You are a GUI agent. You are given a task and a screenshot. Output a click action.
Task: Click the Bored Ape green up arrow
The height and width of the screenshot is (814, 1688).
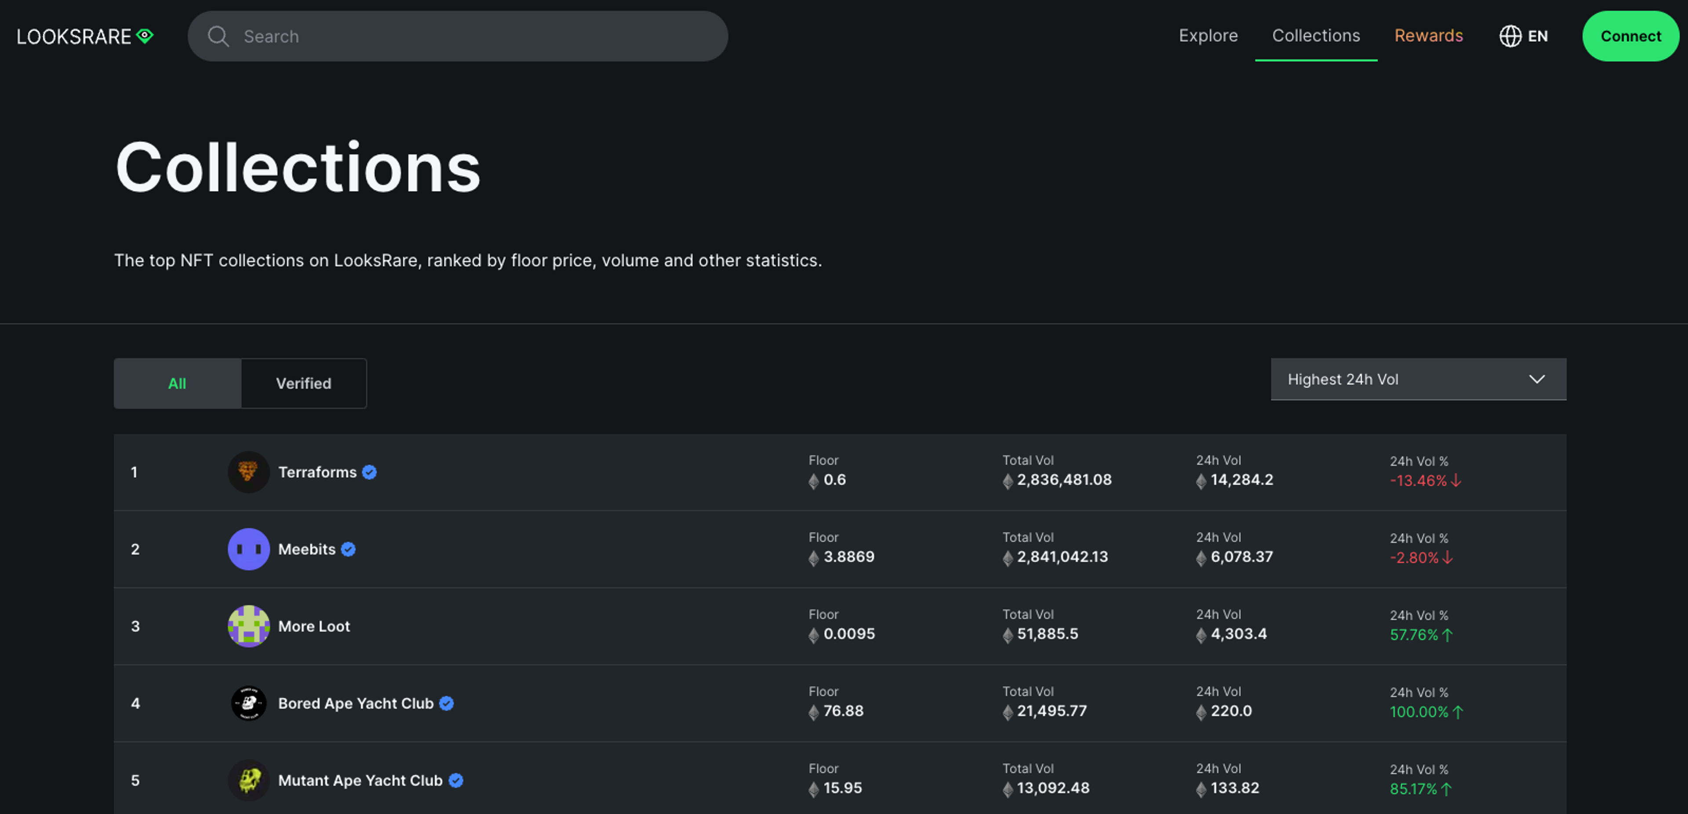pyautogui.click(x=1458, y=712)
